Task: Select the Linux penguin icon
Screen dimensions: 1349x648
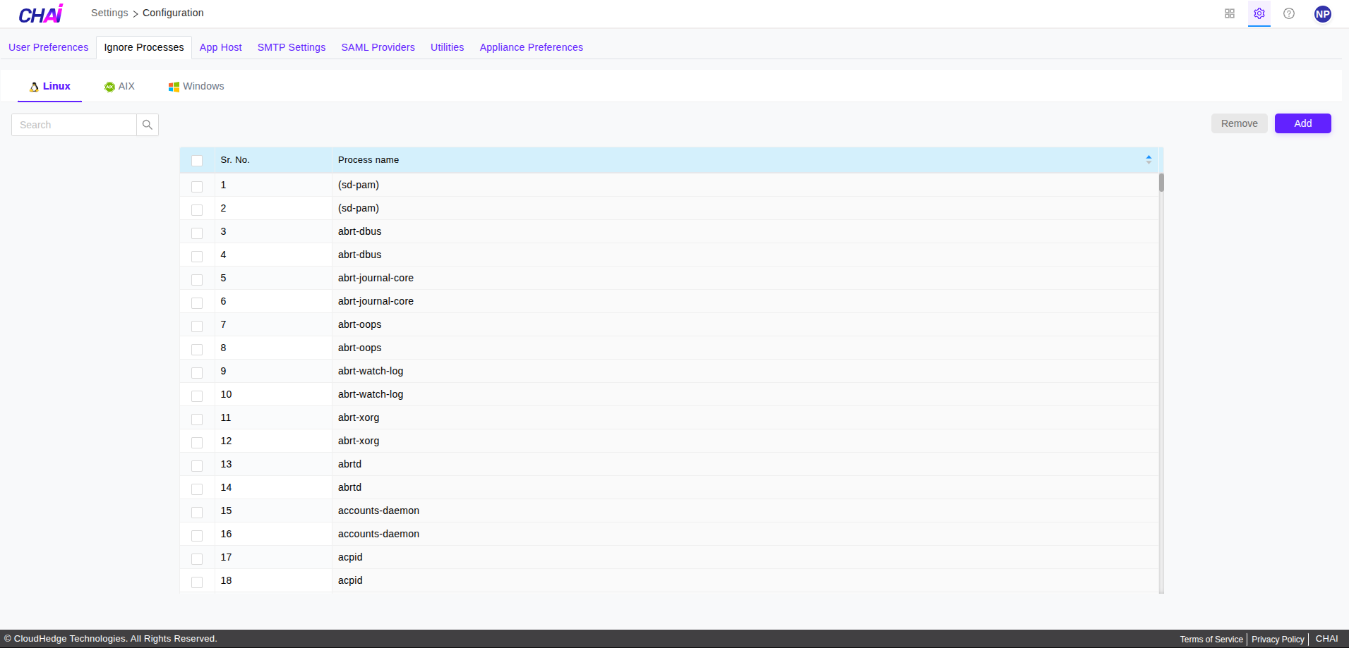Action: click(x=34, y=86)
